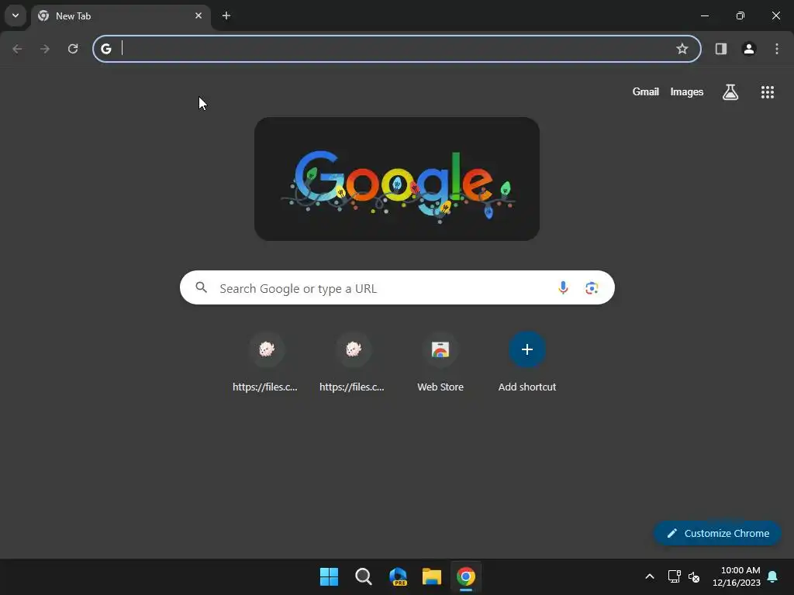Close the New Tab tab
This screenshot has height=595, width=794.
(x=198, y=15)
